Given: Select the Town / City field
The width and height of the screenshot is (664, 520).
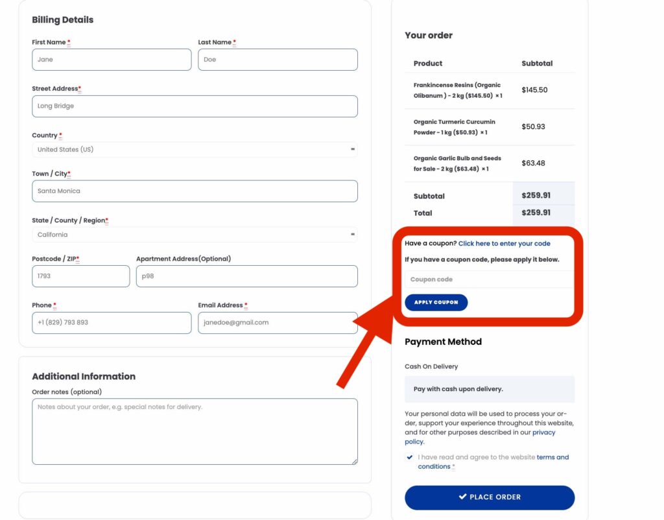Looking at the screenshot, I should (x=195, y=191).
